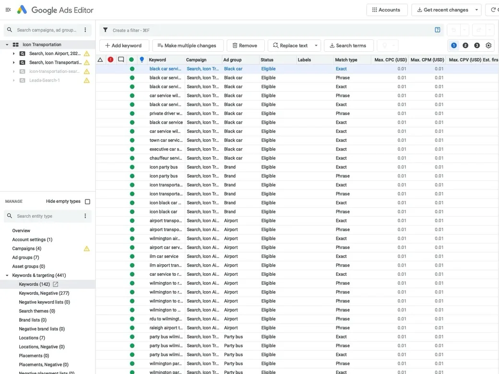The image size is (499, 374).
Task: Open Negative keyword lists (0)
Action: (44, 302)
